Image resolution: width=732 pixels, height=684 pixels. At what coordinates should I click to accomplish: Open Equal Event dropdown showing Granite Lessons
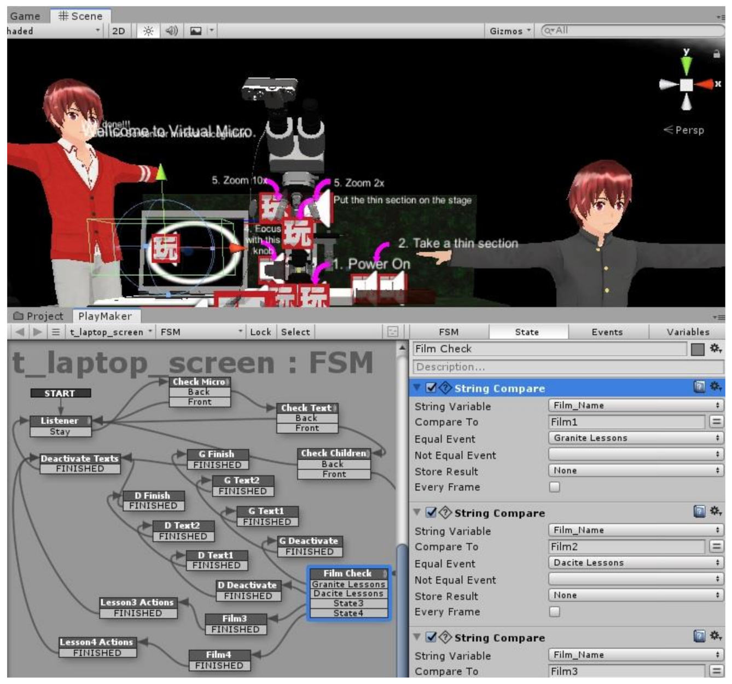[x=636, y=438]
